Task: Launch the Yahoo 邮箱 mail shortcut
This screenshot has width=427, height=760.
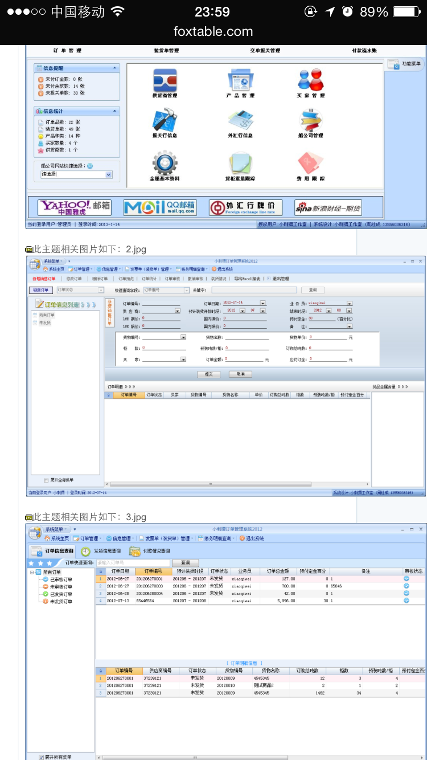Action: pyautogui.click(x=74, y=207)
